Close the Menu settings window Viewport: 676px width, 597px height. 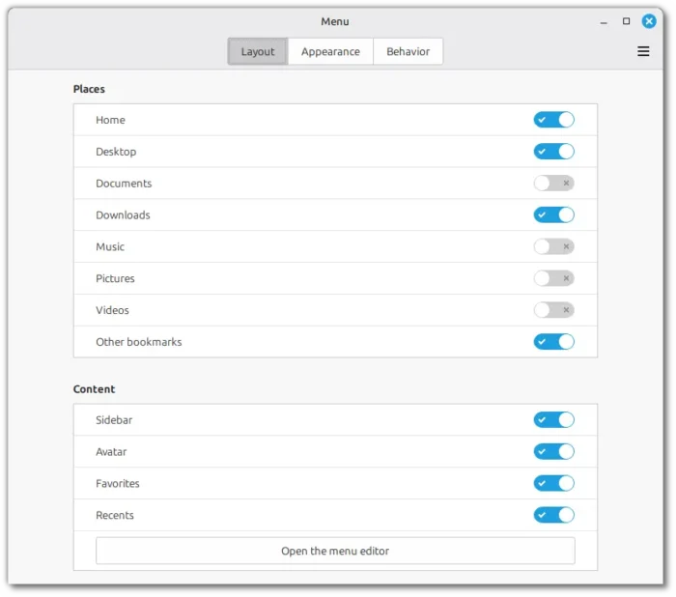tap(649, 21)
